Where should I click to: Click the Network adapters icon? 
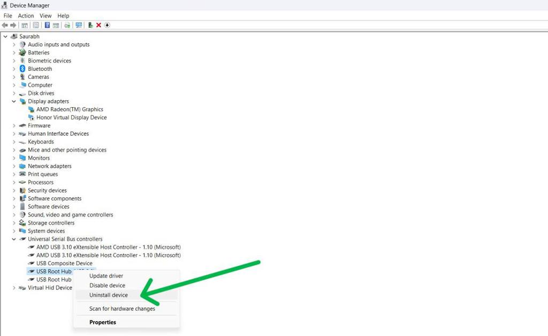click(22, 166)
